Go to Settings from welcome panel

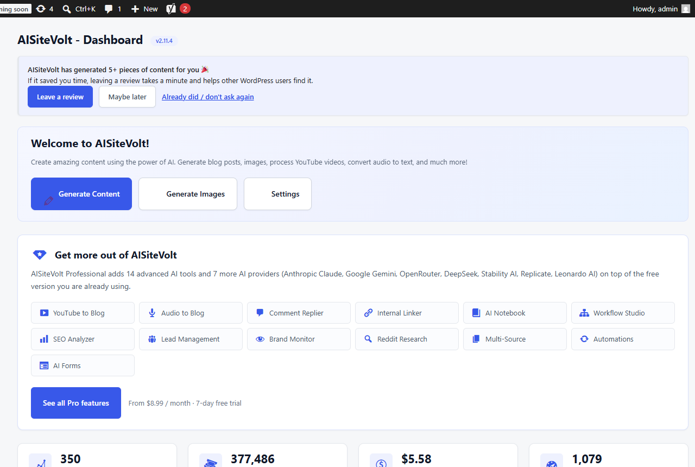(277, 194)
